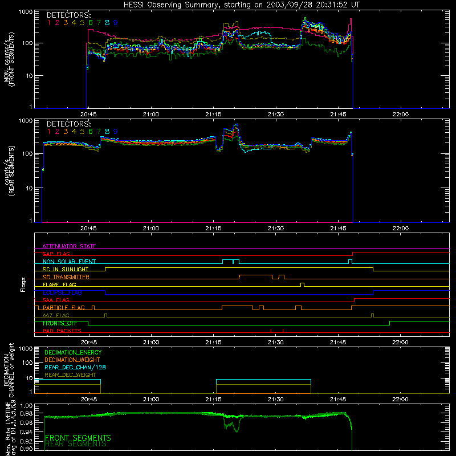Viewport: 456px width, 456px height.
Task: Click the SC_TRANSMITTER flag label
Action: click(x=66, y=277)
